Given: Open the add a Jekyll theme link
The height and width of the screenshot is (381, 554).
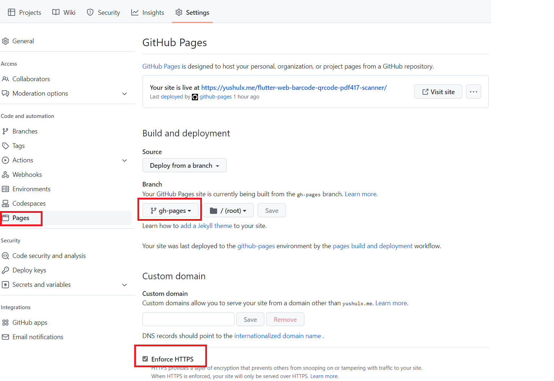Looking at the screenshot, I should pos(206,226).
